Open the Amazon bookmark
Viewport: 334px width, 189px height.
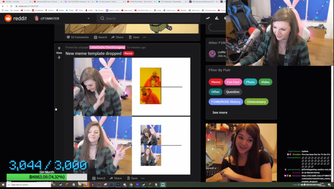pos(49,10)
